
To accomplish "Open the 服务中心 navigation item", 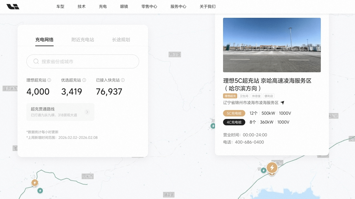I will point(178,7).
